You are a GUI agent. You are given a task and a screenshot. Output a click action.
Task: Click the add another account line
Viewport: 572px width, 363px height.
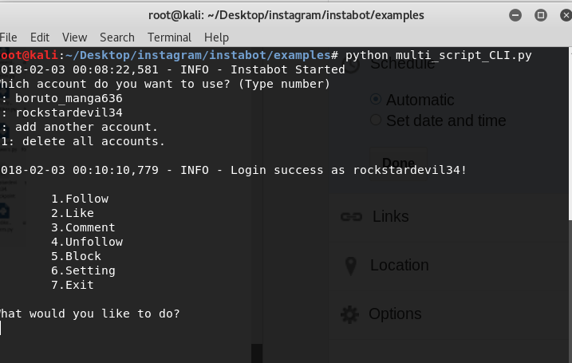[79, 127]
